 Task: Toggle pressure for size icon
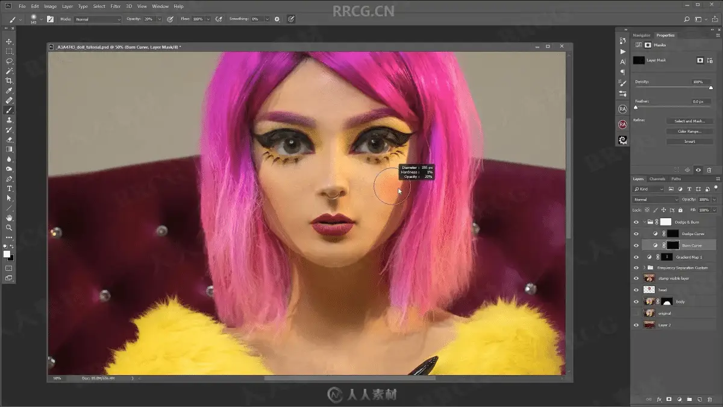tap(291, 19)
